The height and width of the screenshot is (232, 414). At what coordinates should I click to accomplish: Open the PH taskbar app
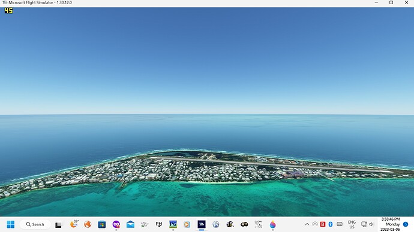click(x=158, y=224)
